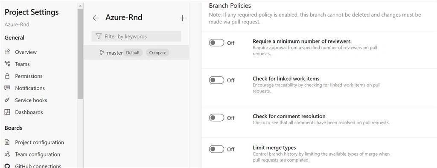This screenshot has width=437, height=168.
Task: Turn on Check for linked work items
Action: pos(216,80)
